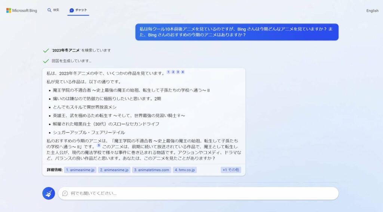The image size is (383, 212).
Task: Select the チャット chat tab
Action: pos(78,10)
